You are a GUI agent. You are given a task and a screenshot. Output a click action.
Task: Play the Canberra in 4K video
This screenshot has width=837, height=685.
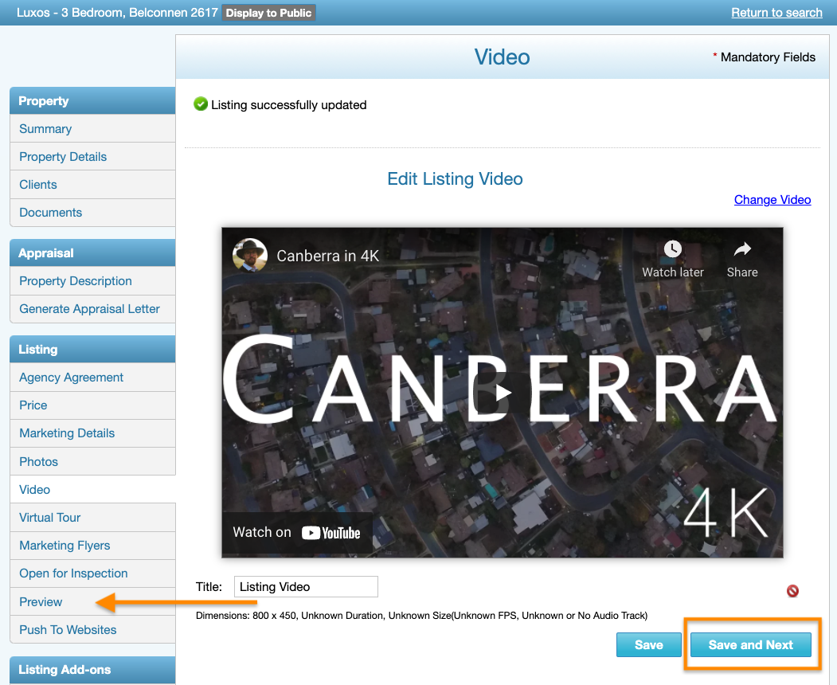point(502,391)
